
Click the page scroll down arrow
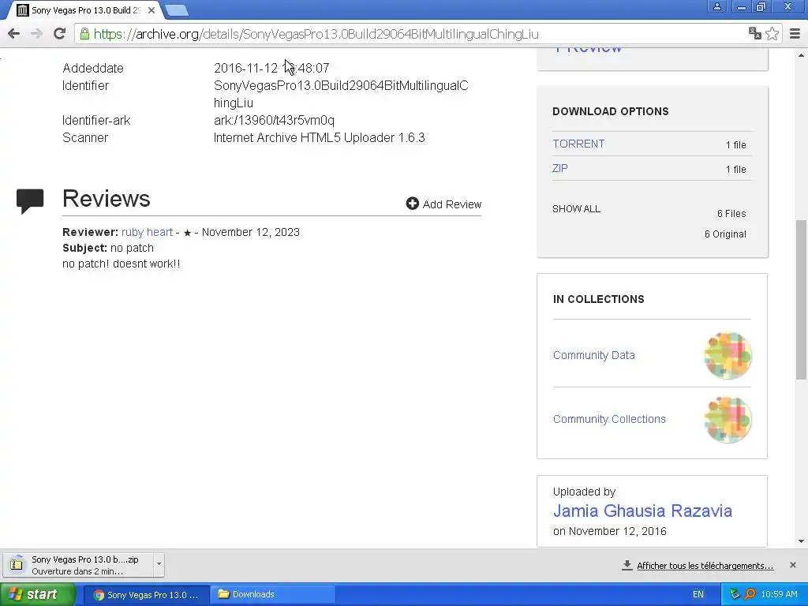coord(801,541)
